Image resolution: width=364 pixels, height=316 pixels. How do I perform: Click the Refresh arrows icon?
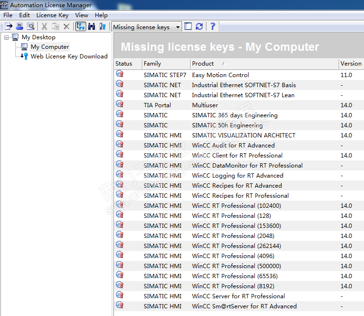click(x=199, y=26)
